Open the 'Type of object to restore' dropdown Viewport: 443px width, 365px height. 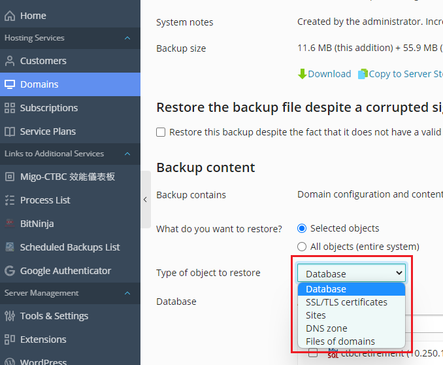[x=352, y=273]
